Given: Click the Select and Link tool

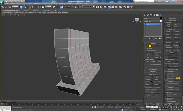Looking at the screenshot, I should pyautogui.click(x=3, y=7).
